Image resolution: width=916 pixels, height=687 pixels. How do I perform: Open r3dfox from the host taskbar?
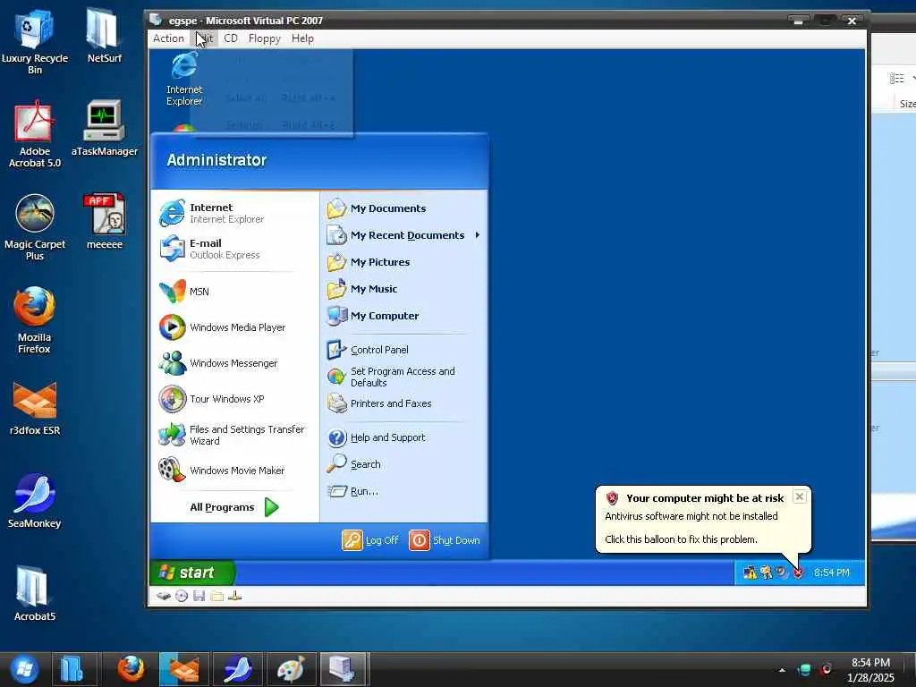point(184,669)
